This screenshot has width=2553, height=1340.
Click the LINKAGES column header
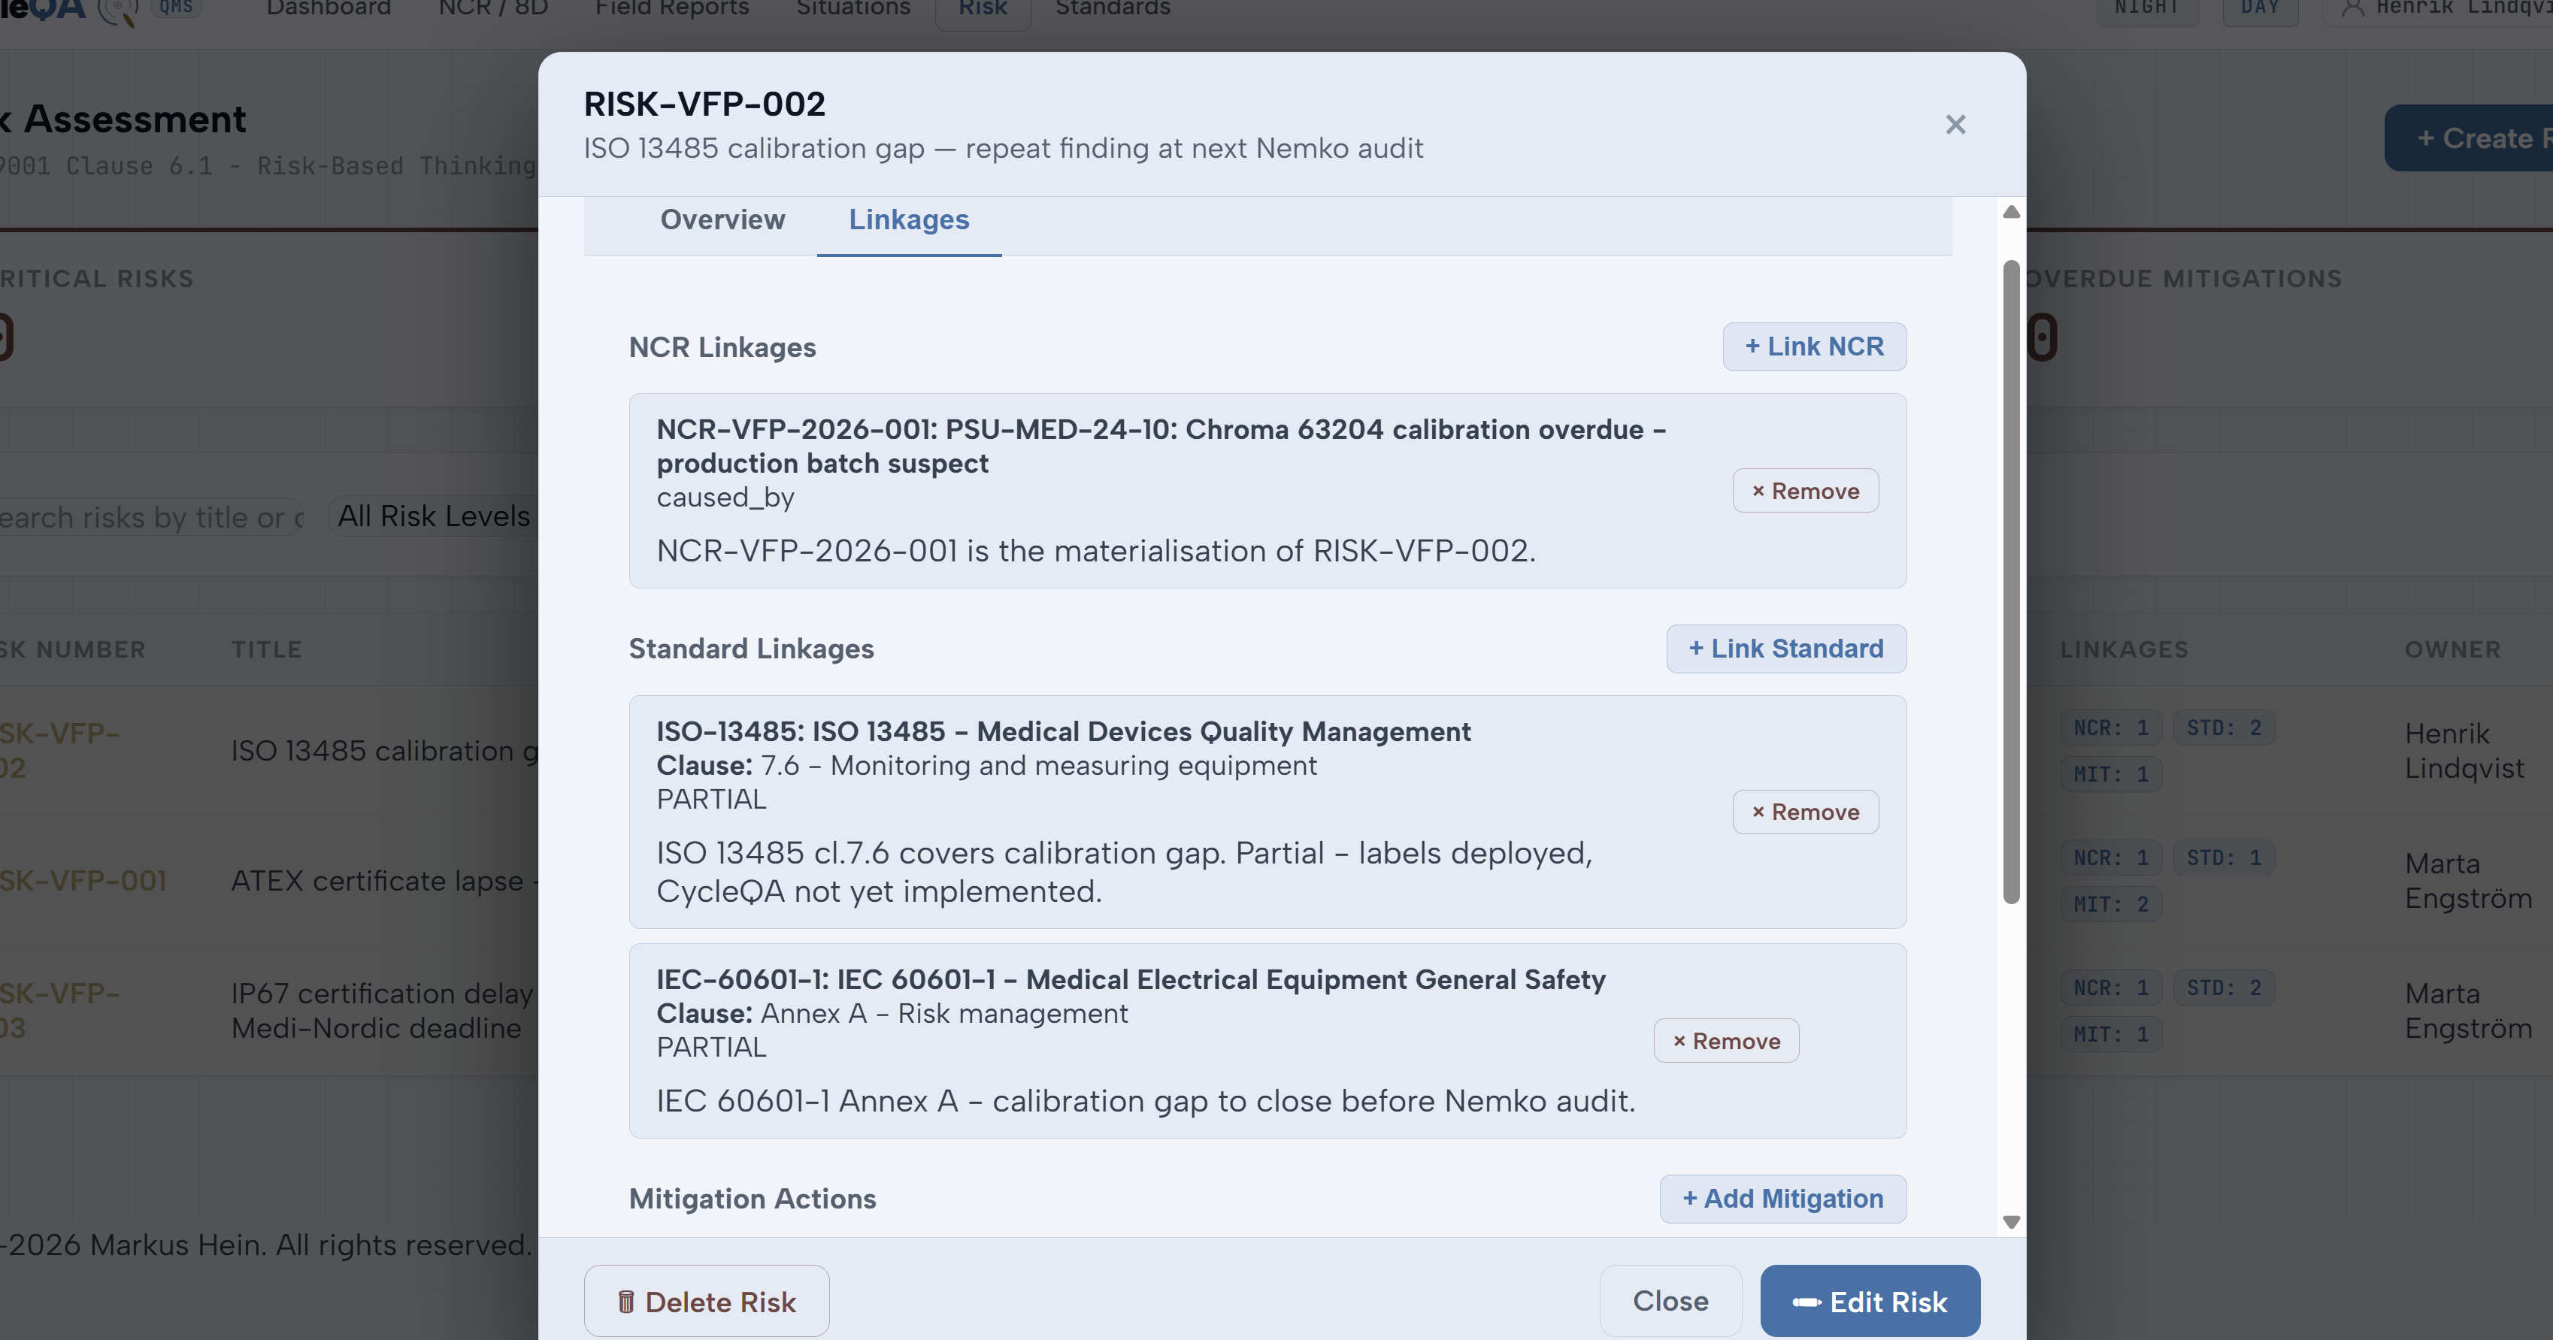click(2124, 650)
